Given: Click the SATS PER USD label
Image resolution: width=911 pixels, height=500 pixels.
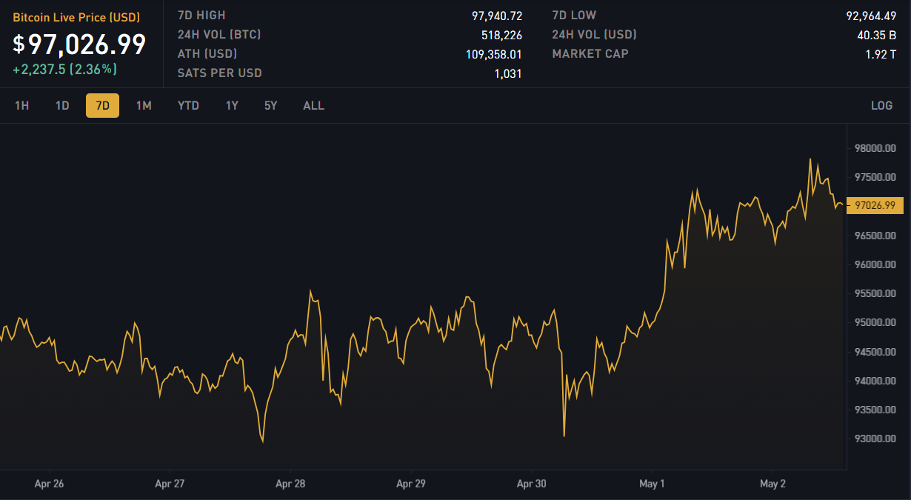Looking at the screenshot, I should point(220,73).
